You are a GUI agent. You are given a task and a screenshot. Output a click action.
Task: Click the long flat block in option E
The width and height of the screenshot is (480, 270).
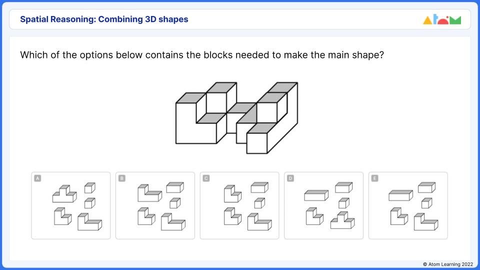(400, 195)
